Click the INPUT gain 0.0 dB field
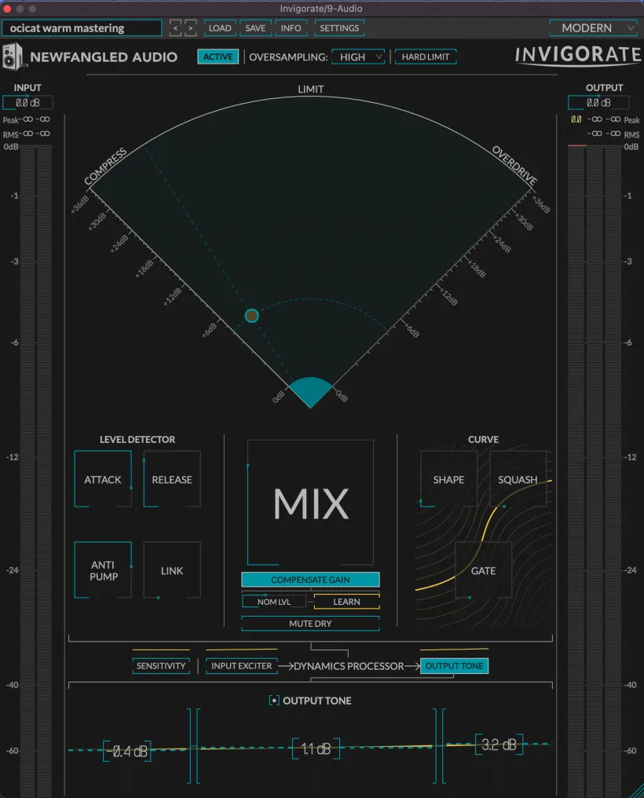The width and height of the screenshot is (644, 798). [27, 103]
